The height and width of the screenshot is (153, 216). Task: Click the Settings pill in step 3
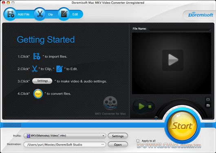pos(42,81)
